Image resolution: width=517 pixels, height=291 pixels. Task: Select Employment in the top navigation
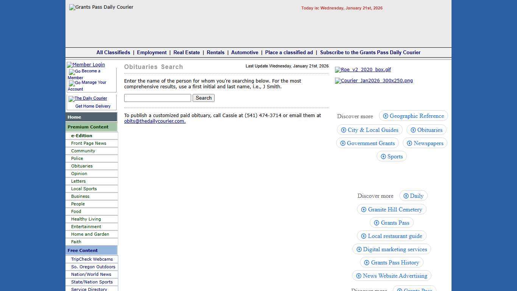pyautogui.click(x=152, y=52)
